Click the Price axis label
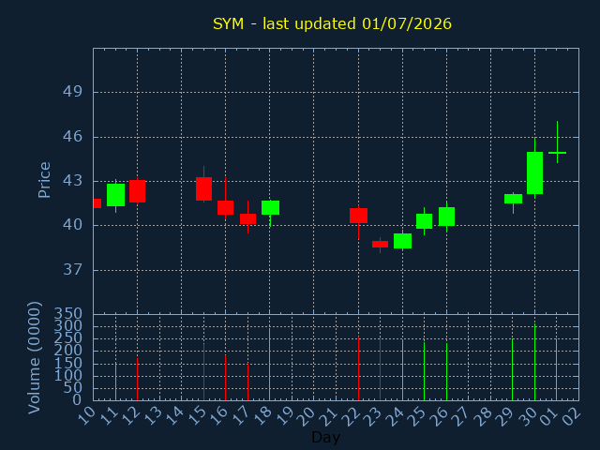Viewport: 600px width, 450px height. coord(44,180)
